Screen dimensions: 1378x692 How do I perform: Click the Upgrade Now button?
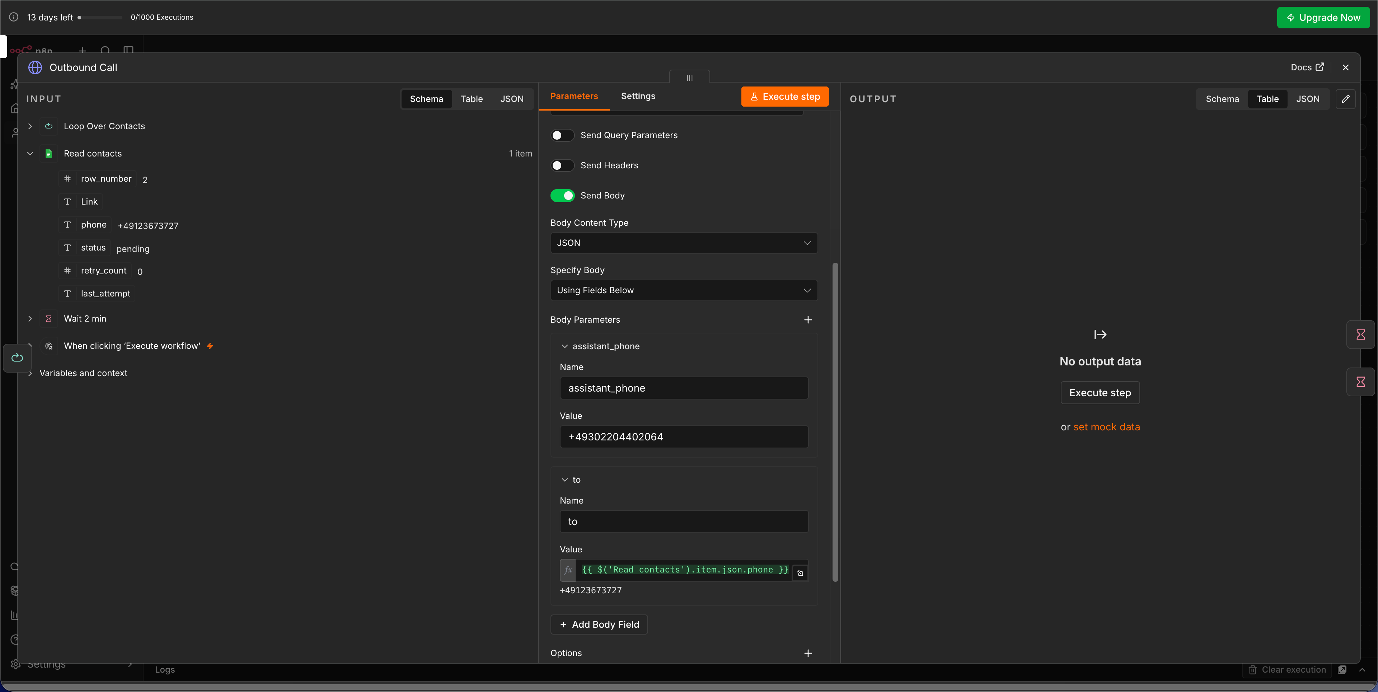(x=1323, y=18)
